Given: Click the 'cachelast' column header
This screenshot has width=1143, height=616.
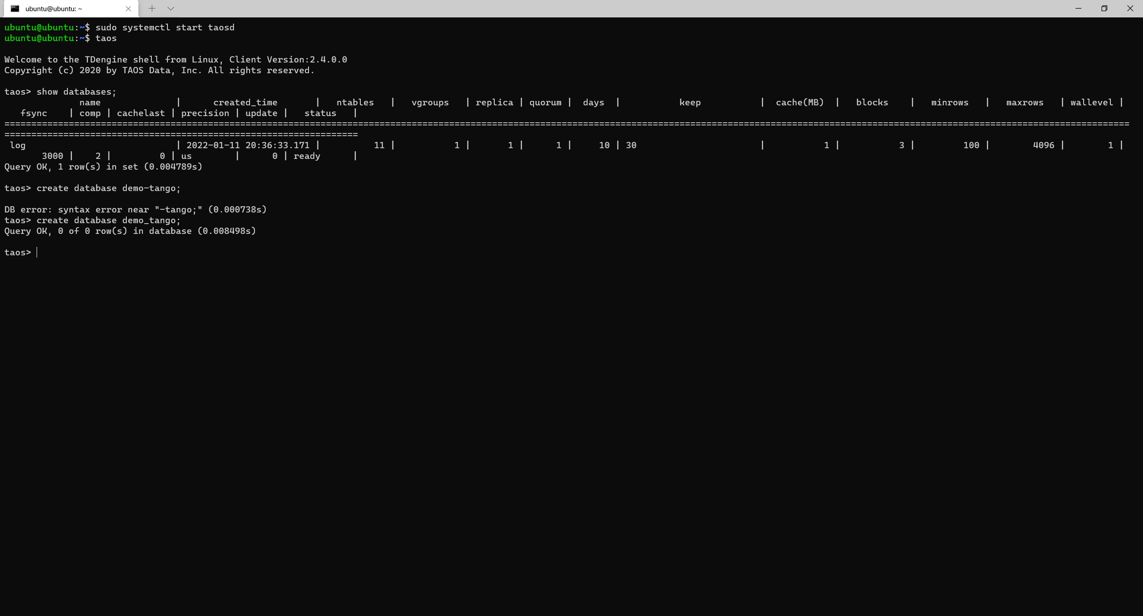Looking at the screenshot, I should pos(141,113).
